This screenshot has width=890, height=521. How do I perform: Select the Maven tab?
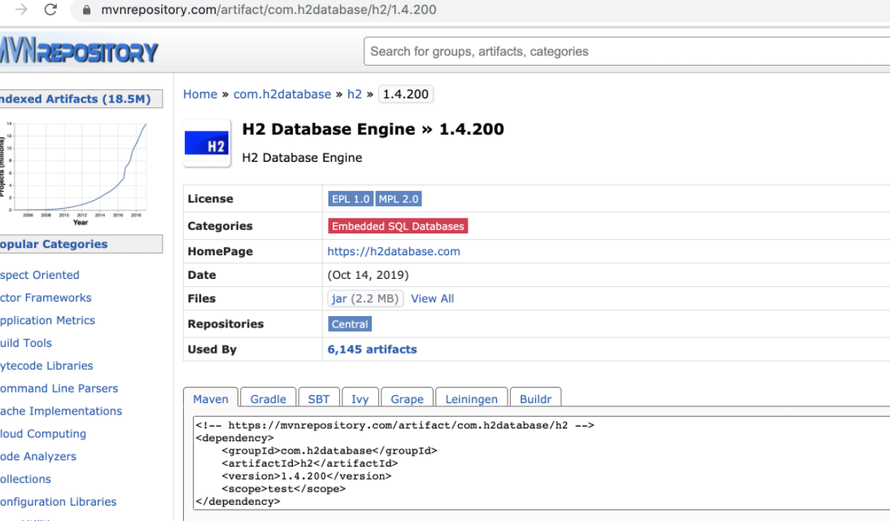[211, 398]
